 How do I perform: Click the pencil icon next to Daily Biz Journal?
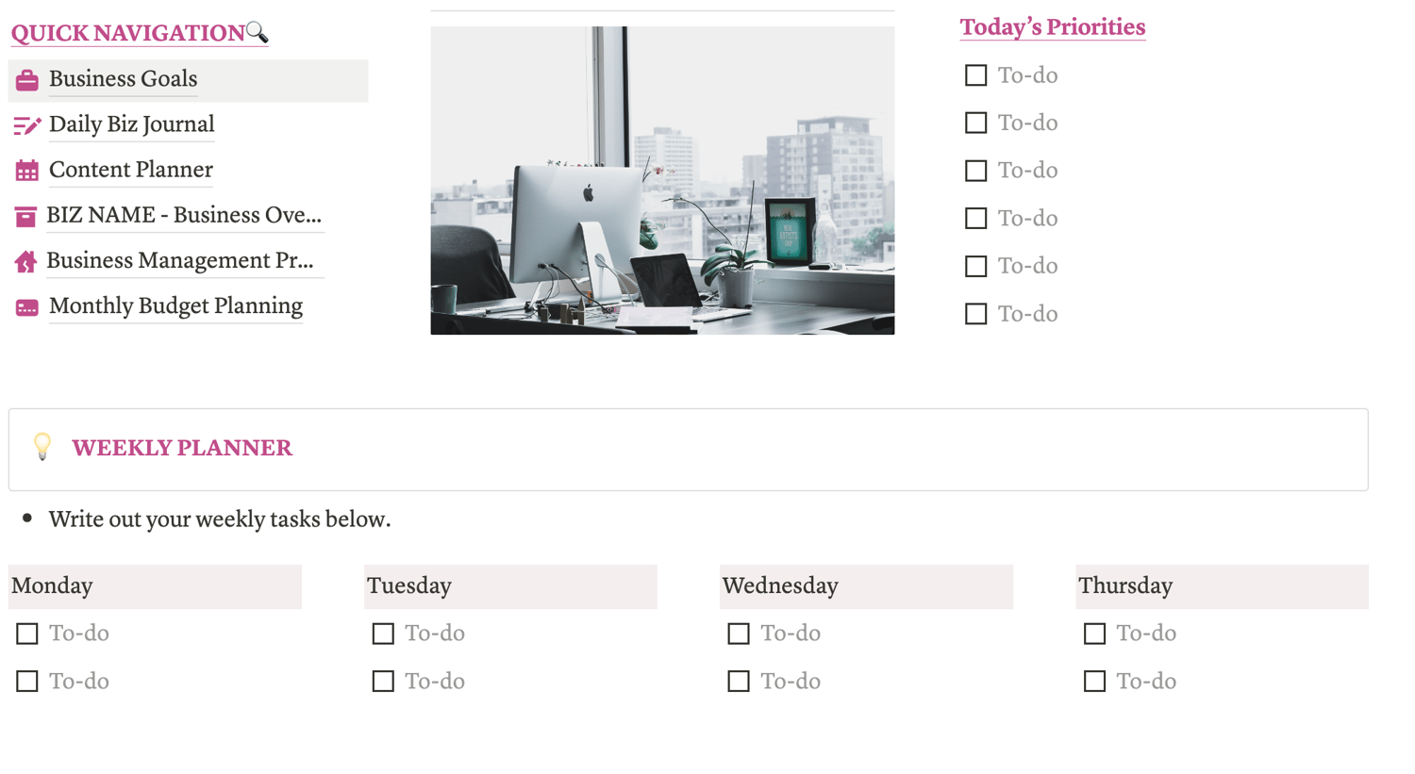26,125
